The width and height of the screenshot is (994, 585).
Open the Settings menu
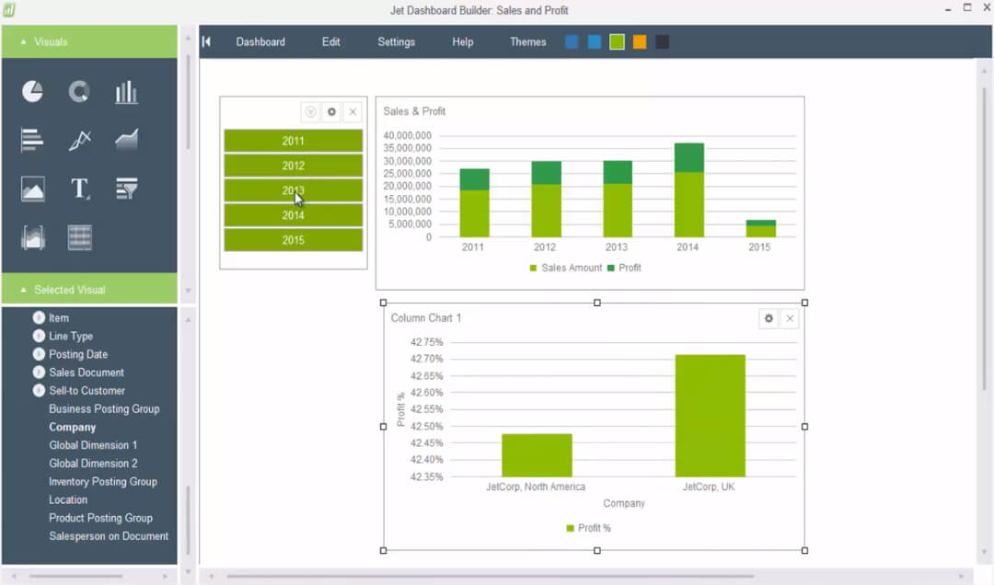point(396,41)
